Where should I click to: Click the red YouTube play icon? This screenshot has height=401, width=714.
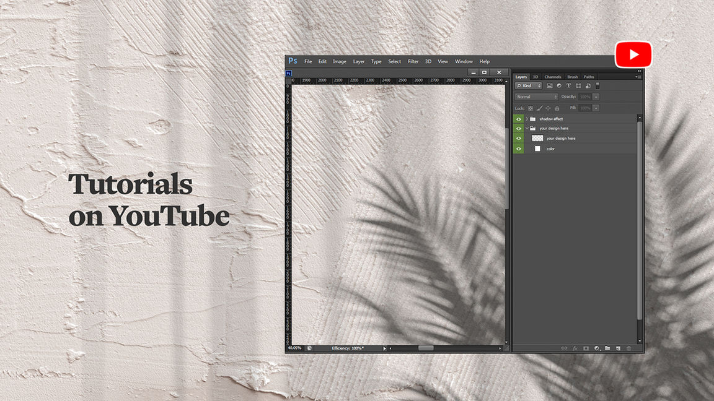pyautogui.click(x=633, y=54)
